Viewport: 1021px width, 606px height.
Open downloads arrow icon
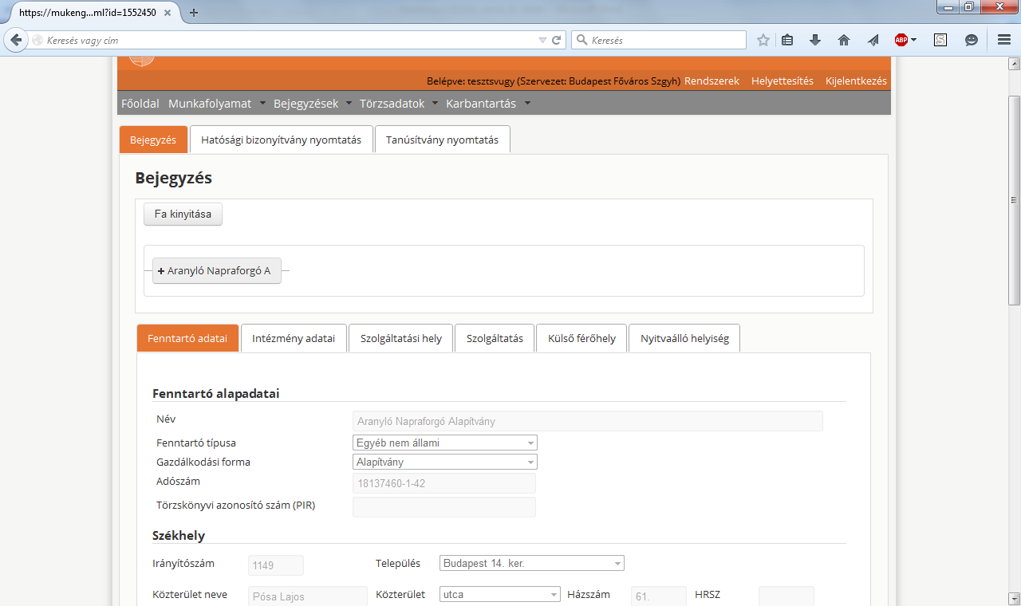coord(815,40)
